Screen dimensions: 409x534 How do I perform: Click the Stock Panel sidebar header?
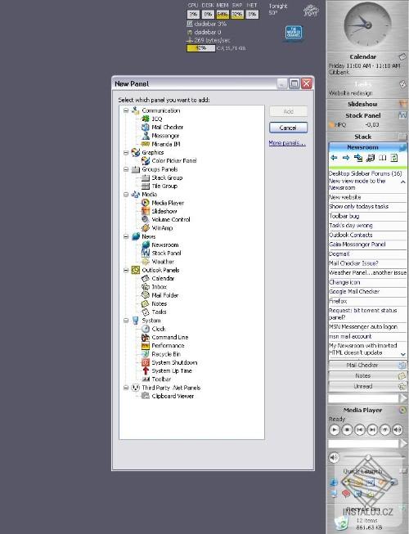[367, 115]
